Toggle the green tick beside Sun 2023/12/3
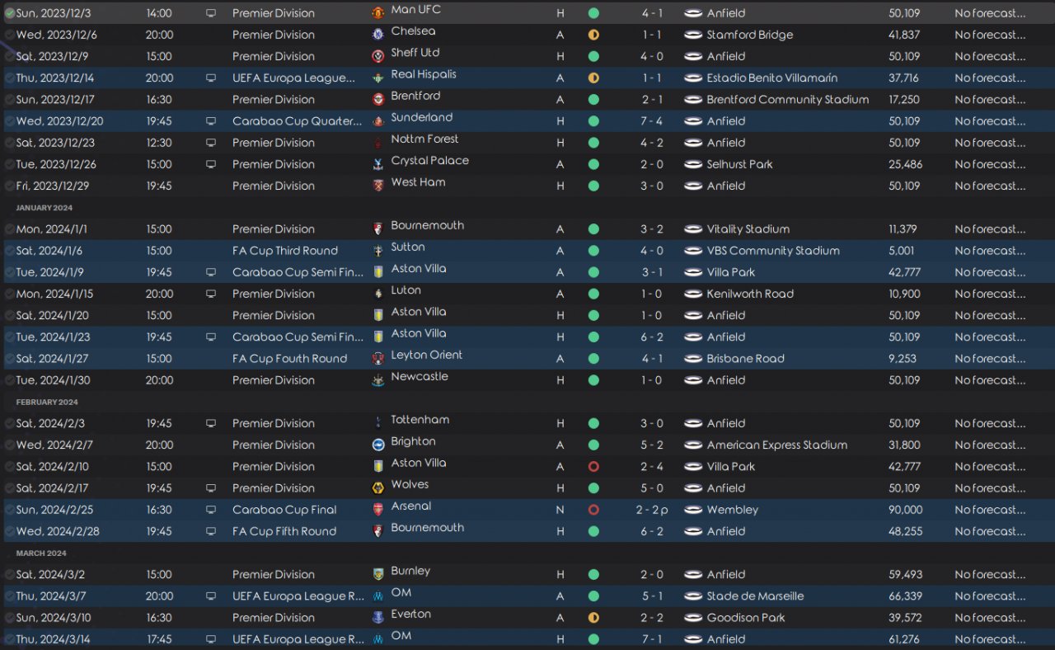 [x=10, y=13]
